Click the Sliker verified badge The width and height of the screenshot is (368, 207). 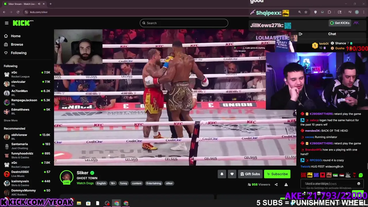[92, 173]
